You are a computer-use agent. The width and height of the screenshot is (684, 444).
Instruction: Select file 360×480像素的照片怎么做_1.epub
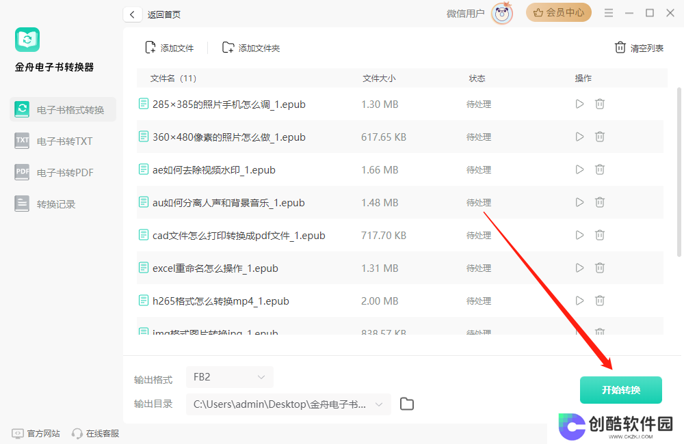(x=400, y=137)
